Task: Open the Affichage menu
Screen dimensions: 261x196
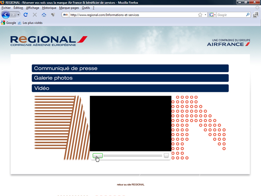Action: pos(33,8)
